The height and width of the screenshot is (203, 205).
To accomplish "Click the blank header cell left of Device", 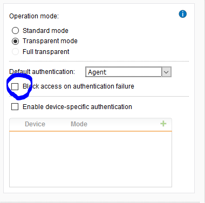I will click(x=17, y=124).
